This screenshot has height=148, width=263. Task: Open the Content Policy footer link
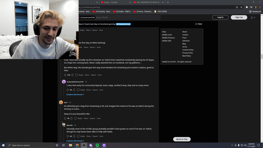coord(188,50)
